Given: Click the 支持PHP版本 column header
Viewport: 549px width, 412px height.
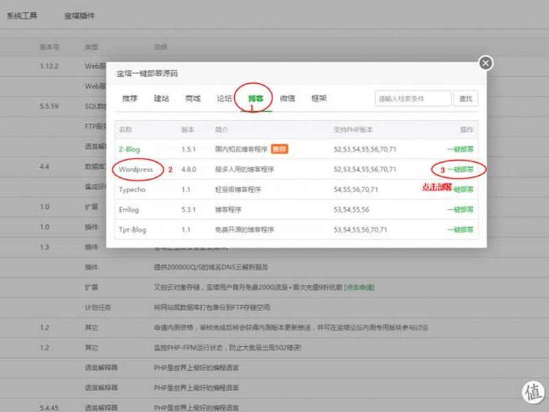Looking at the screenshot, I should point(353,130).
